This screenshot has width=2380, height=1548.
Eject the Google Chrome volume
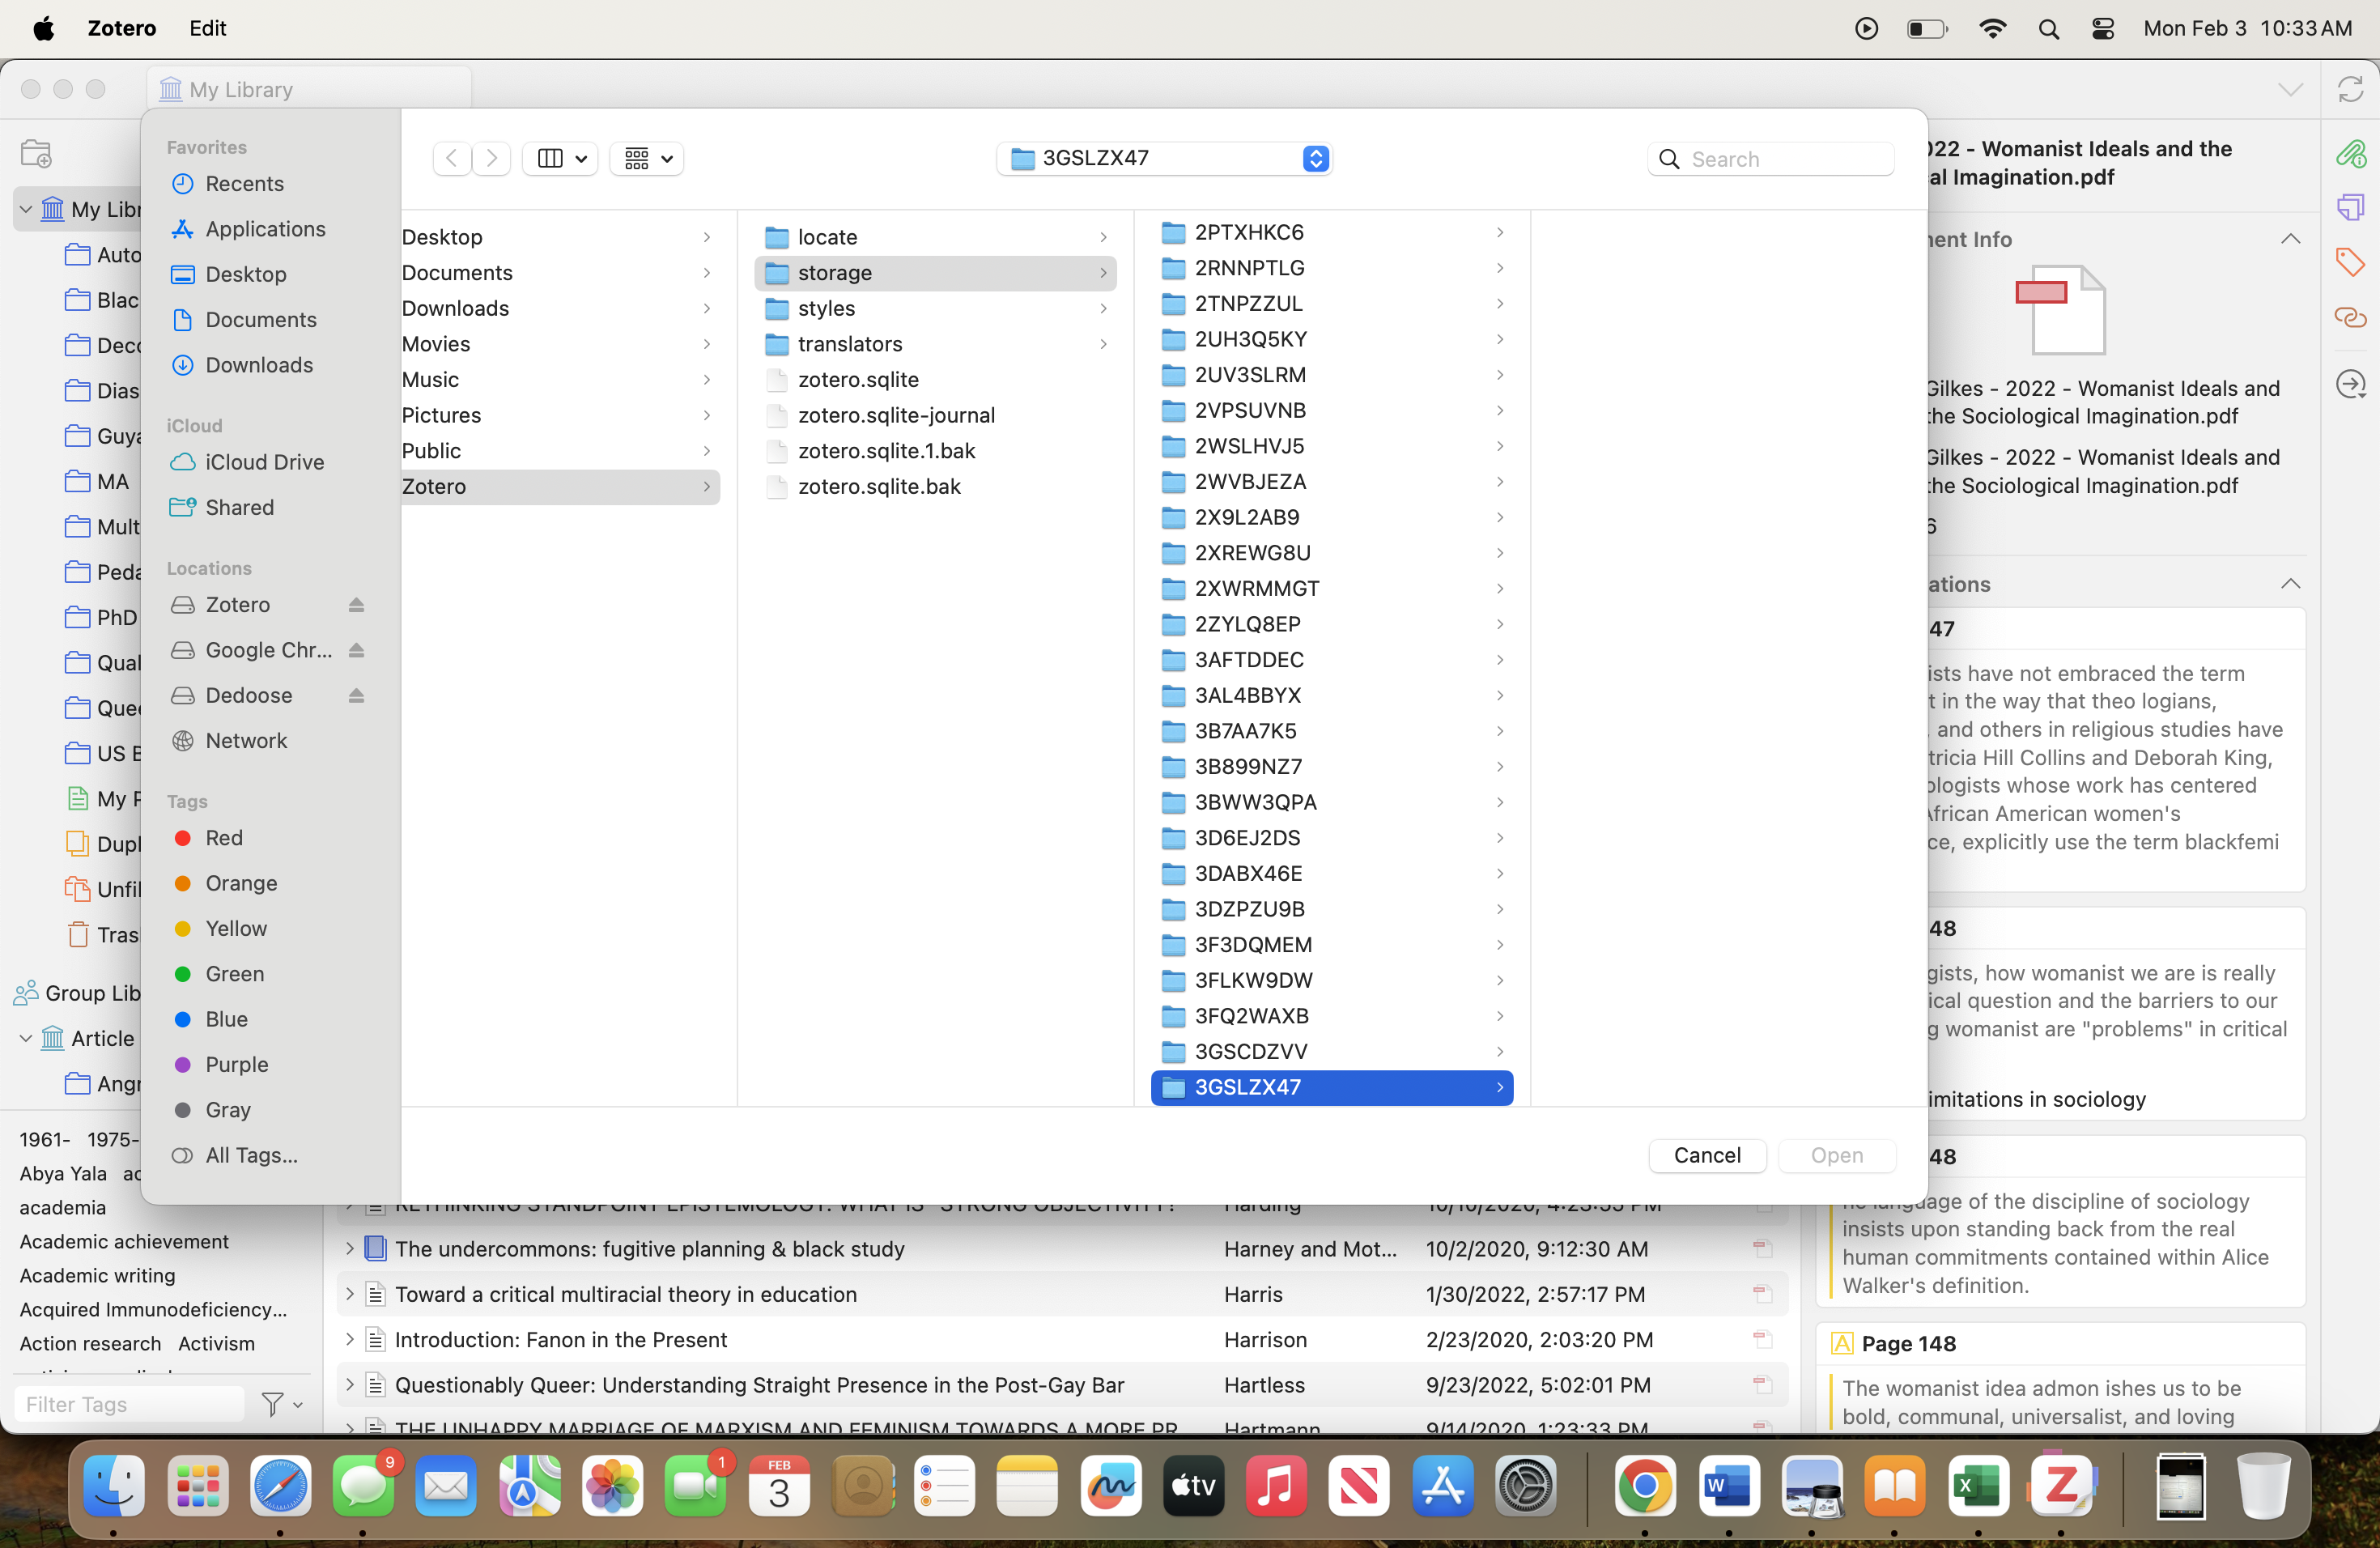click(x=356, y=650)
